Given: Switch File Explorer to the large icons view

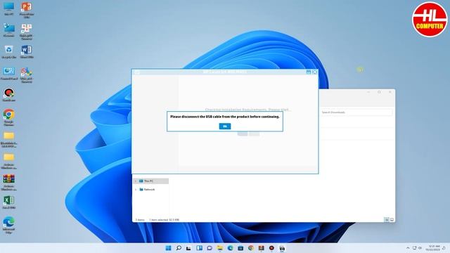Looking at the screenshot, I should tap(392, 220).
